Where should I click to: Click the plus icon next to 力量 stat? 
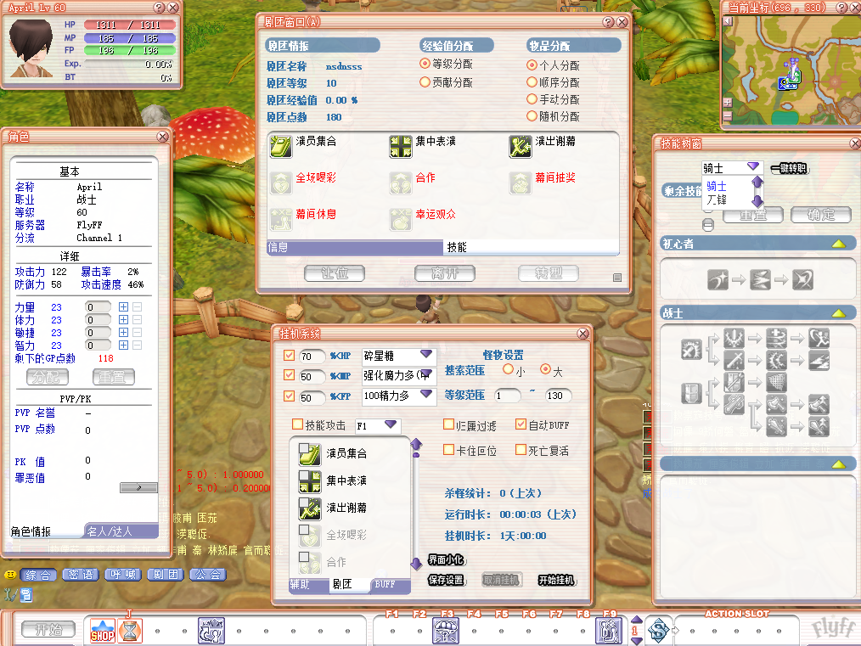pyautogui.click(x=123, y=307)
